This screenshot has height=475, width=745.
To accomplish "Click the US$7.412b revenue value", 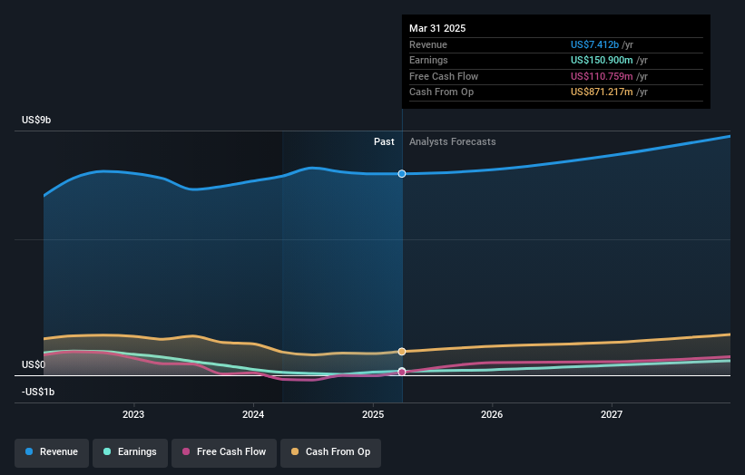I will coord(595,44).
